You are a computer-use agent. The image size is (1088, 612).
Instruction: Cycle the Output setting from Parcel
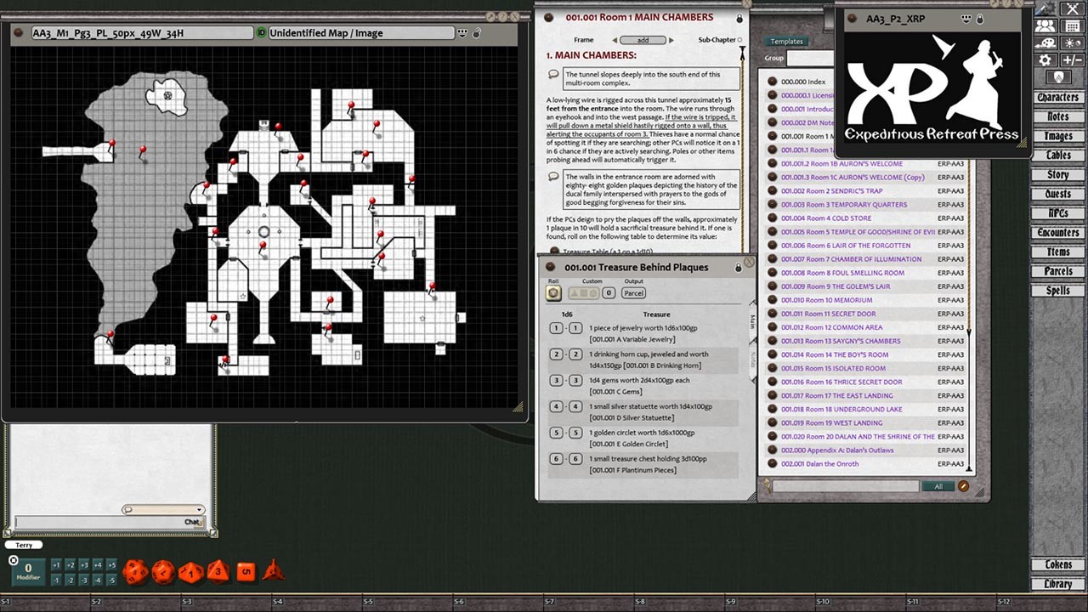(x=633, y=292)
